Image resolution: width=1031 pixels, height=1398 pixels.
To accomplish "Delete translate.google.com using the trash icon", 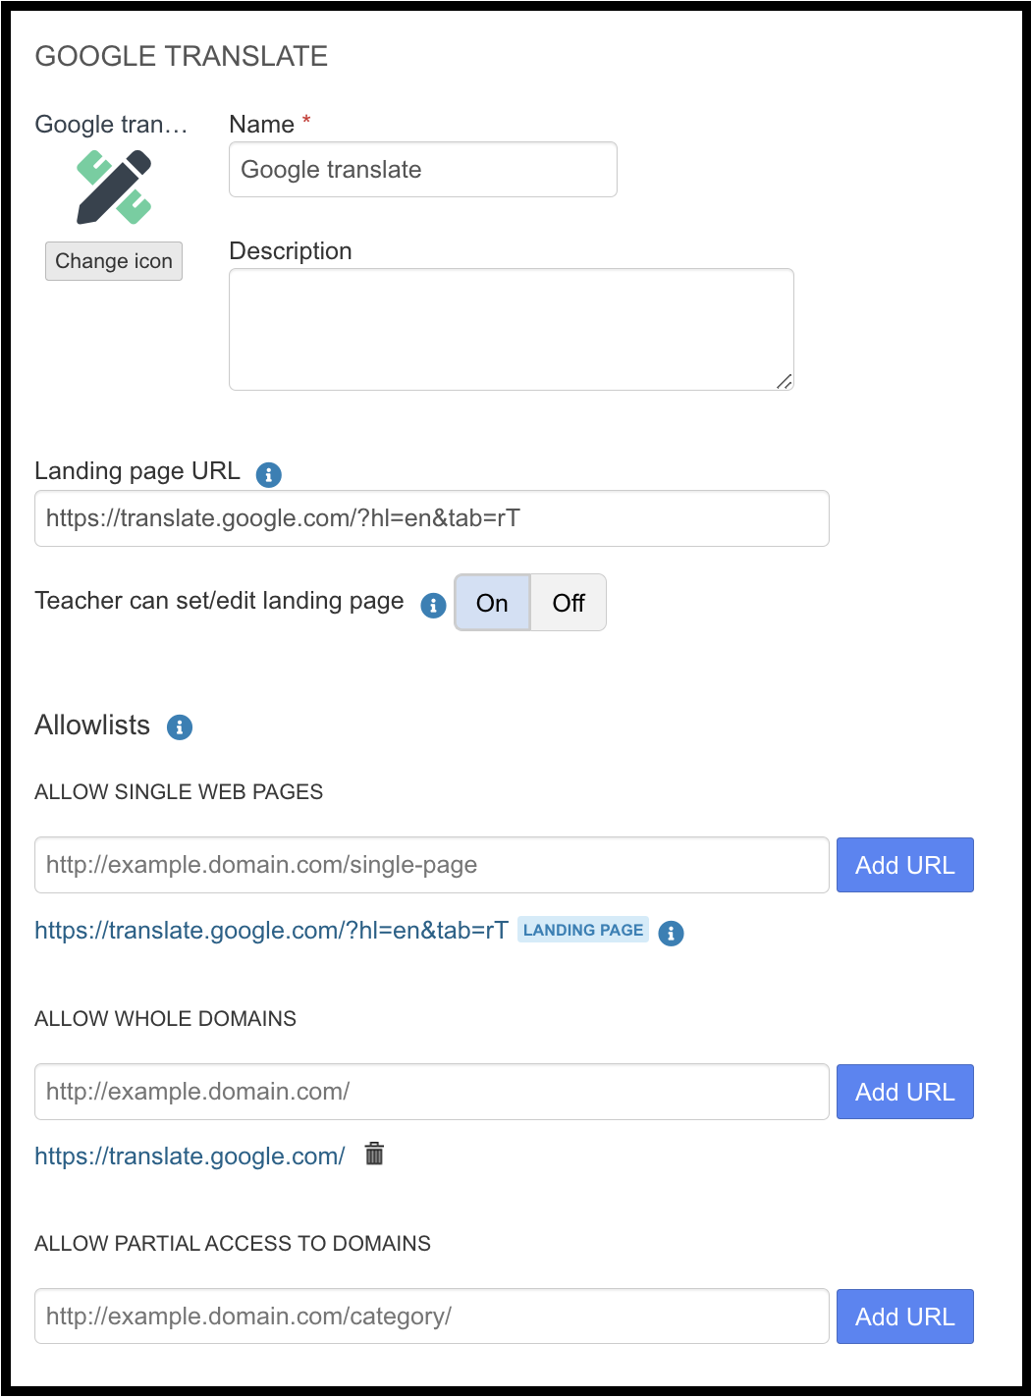I will [373, 1156].
